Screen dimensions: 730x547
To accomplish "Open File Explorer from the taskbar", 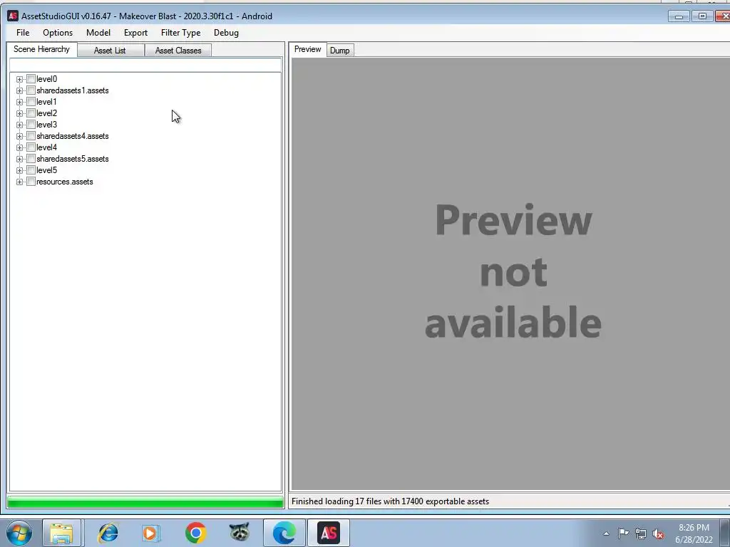I will (61, 533).
